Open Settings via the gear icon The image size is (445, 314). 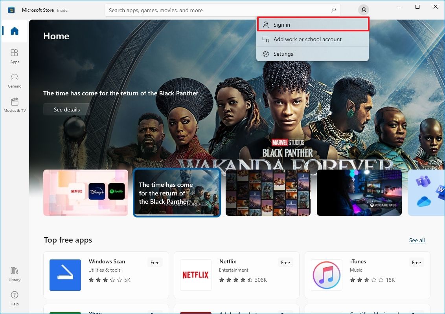(283, 54)
